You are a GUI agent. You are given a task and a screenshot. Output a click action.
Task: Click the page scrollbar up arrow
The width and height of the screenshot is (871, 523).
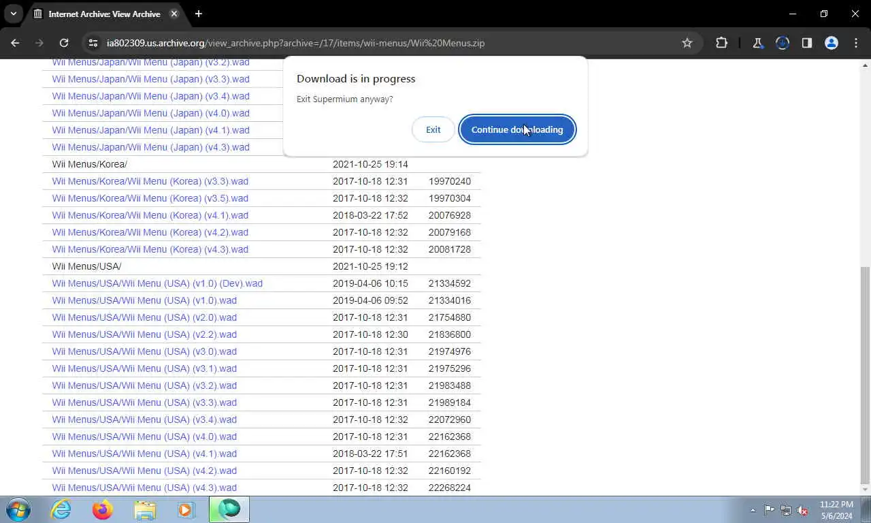coord(865,65)
